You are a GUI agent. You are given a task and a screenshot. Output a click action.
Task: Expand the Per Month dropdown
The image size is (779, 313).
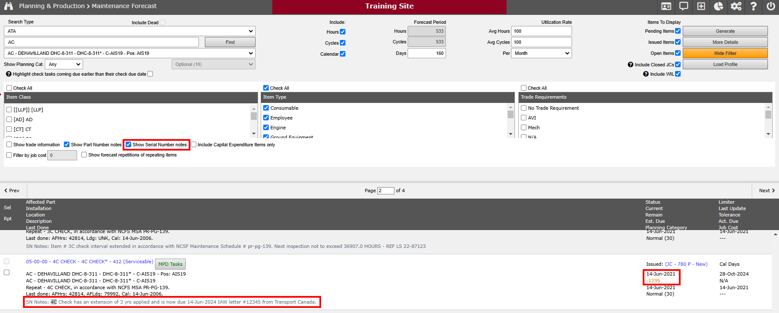tap(541, 53)
